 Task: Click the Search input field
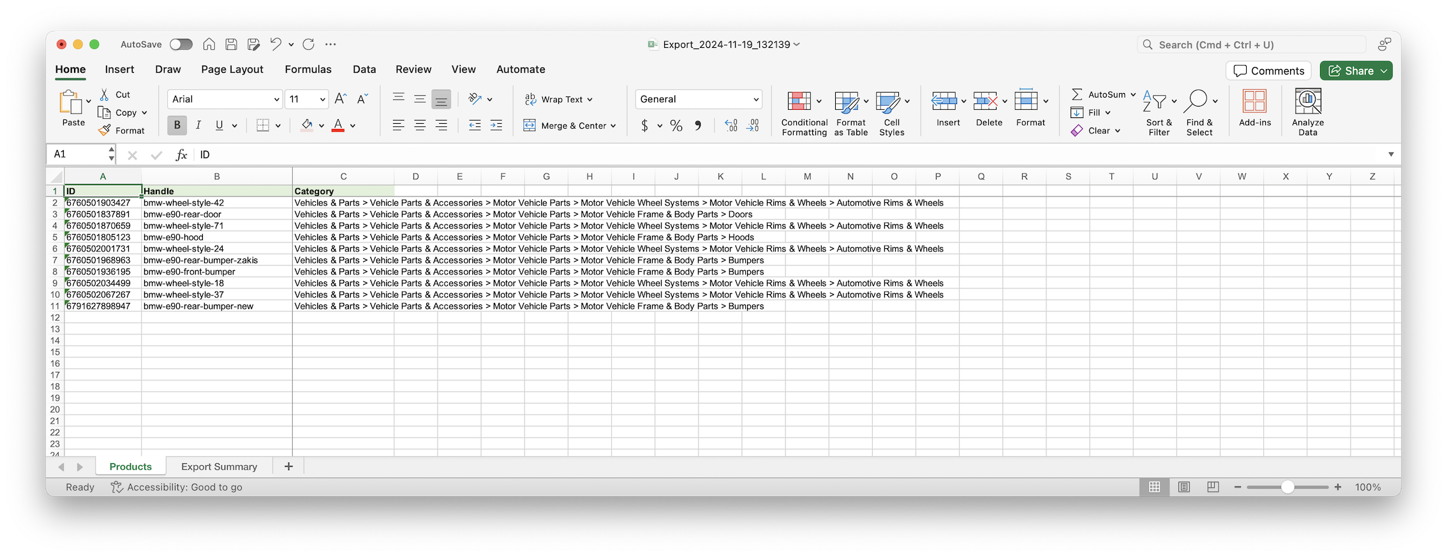1250,45
